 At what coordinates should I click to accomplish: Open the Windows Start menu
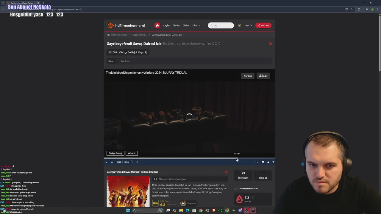click(128, 210)
